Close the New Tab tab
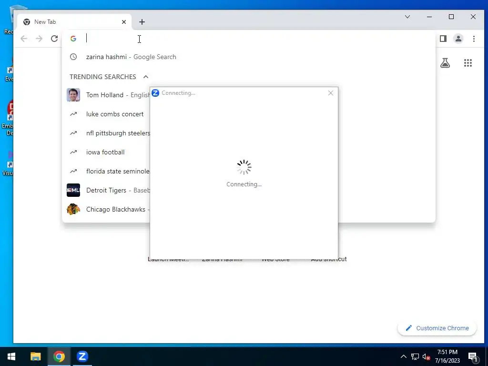 point(124,22)
